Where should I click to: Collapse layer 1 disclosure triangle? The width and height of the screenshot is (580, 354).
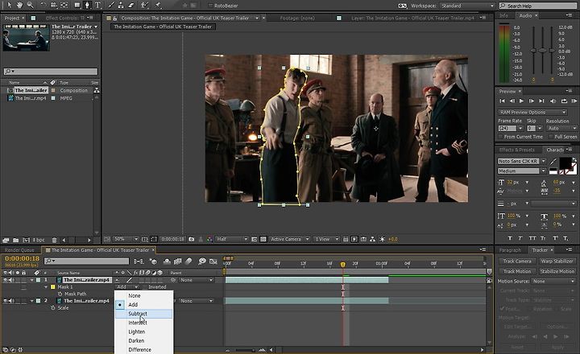click(31, 280)
